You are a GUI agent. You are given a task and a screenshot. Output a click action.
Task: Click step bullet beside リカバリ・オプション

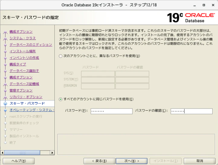coord(5,97)
